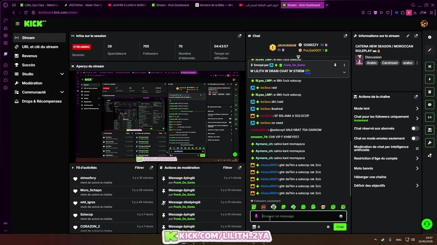Select Stream in the sidebar

coord(39,38)
